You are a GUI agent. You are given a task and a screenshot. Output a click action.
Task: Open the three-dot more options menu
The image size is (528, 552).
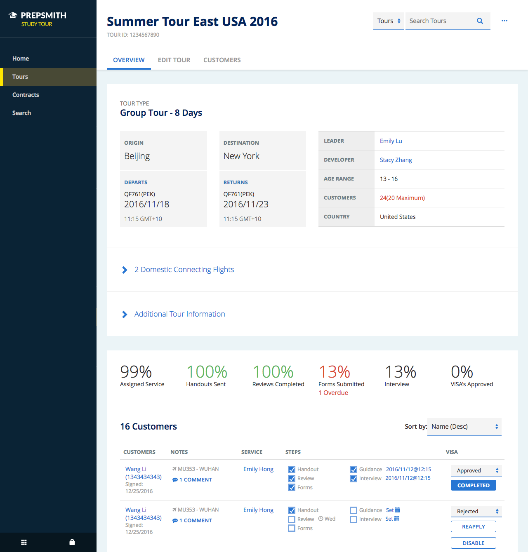coord(504,21)
